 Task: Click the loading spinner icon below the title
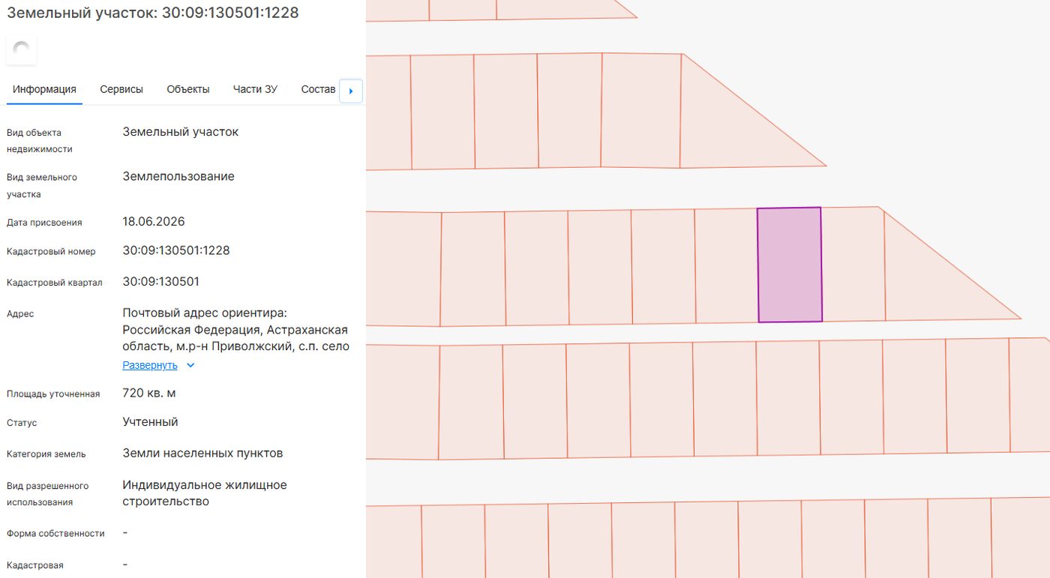click(x=22, y=50)
